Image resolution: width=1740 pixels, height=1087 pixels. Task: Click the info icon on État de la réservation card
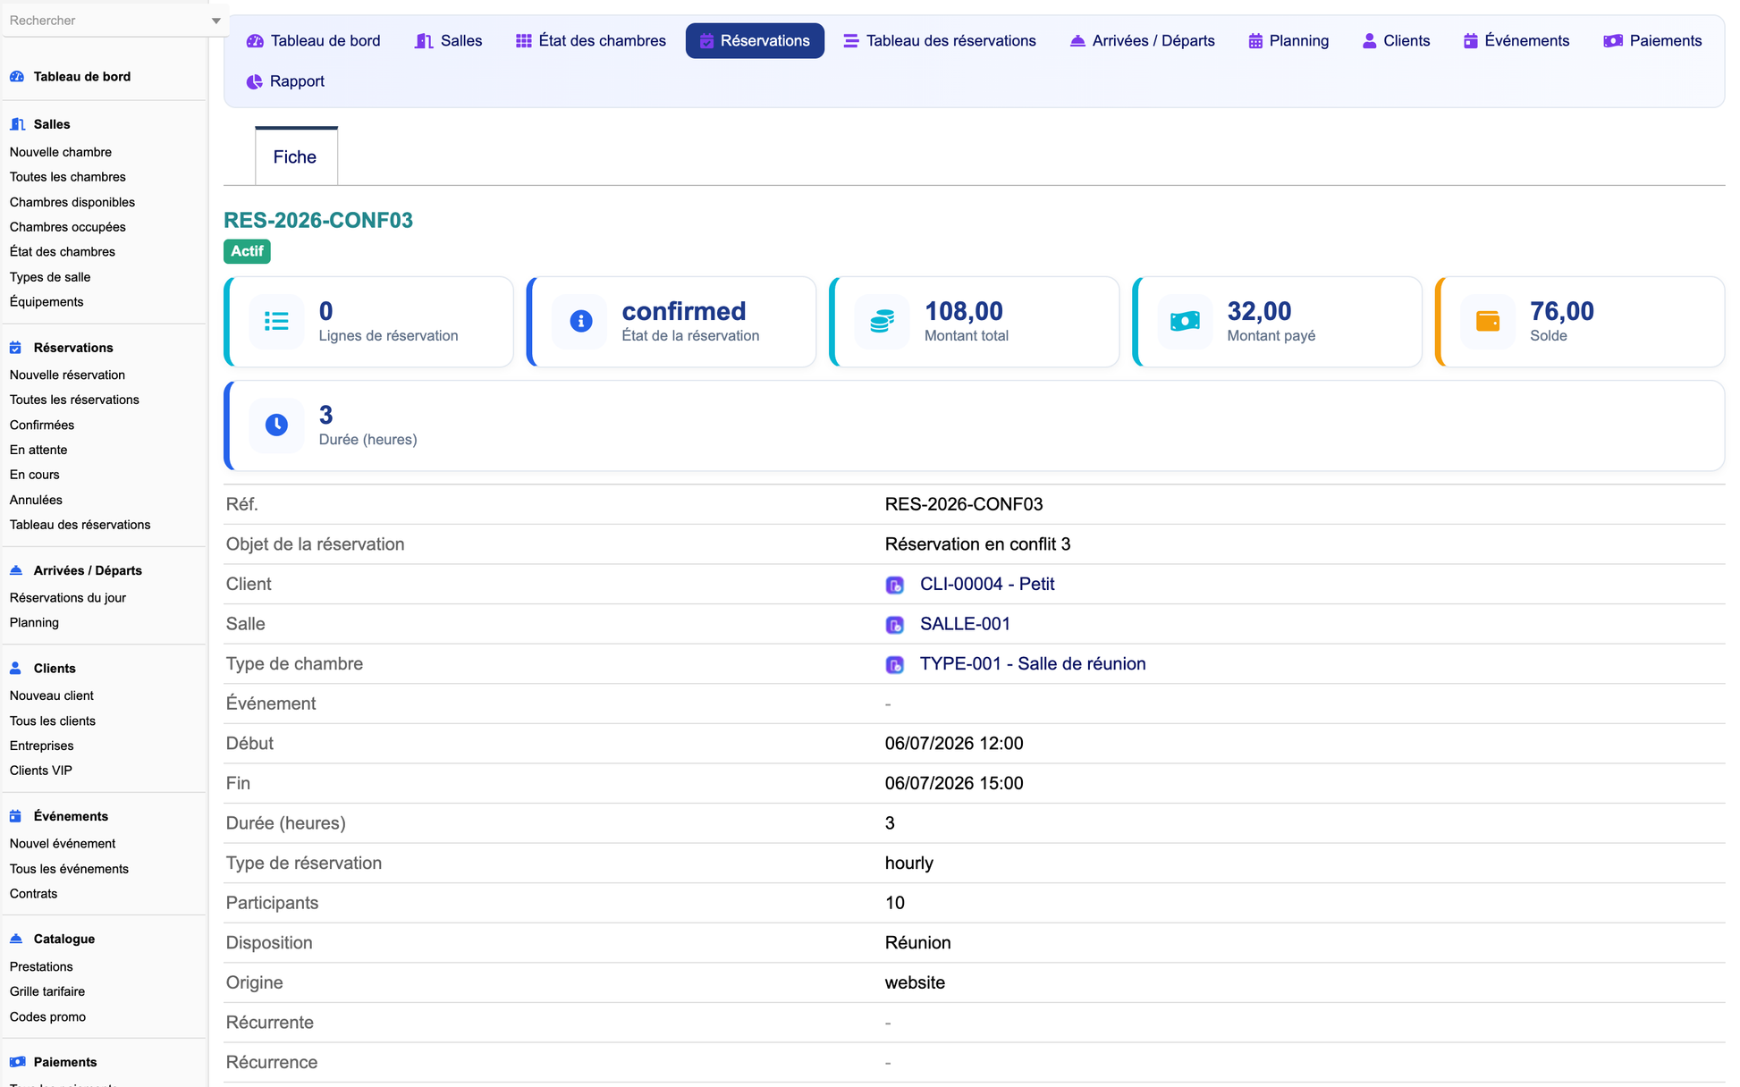[x=580, y=321]
